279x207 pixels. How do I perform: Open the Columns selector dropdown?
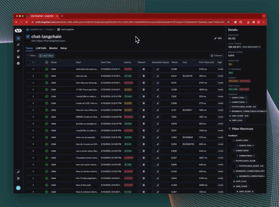point(216,56)
